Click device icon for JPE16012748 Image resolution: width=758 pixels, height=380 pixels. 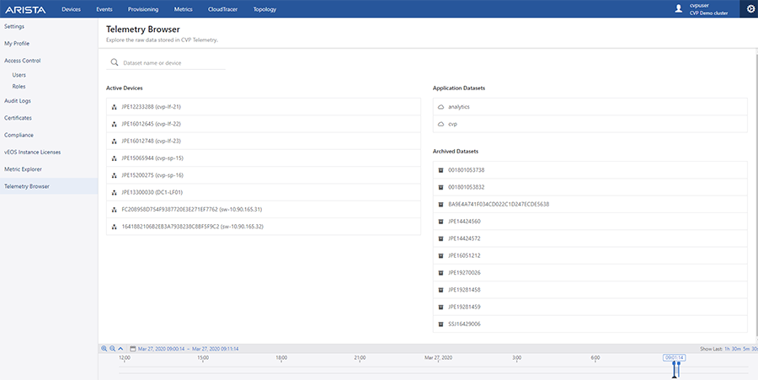(x=114, y=142)
